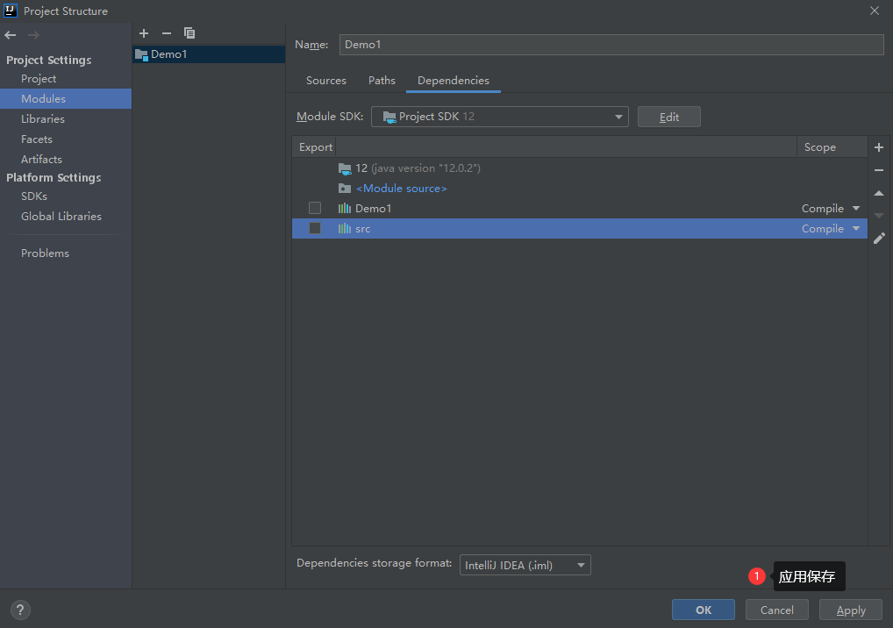Select Modules in sidebar

(66, 98)
